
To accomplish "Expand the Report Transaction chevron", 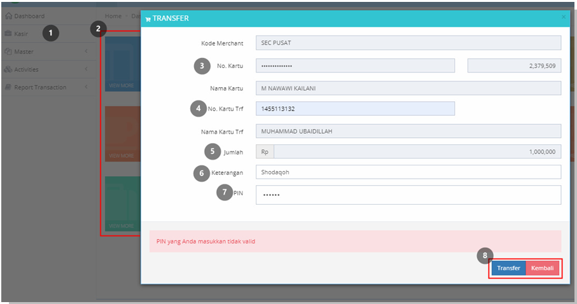I will tap(86, 87).
